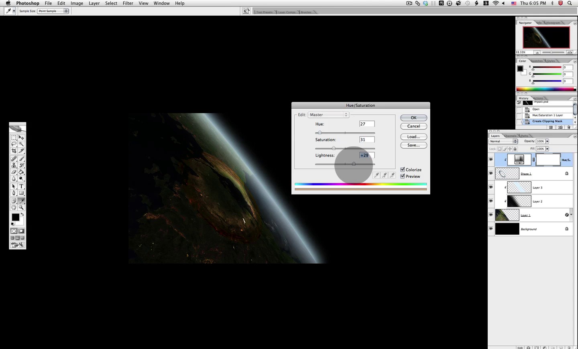Select the Rectangular Marquee tool

tap(14, 137)
